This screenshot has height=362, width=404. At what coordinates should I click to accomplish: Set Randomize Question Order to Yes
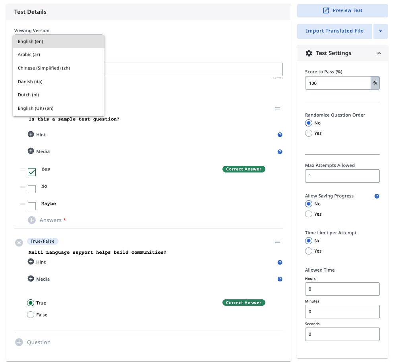(x=309, y=133)
